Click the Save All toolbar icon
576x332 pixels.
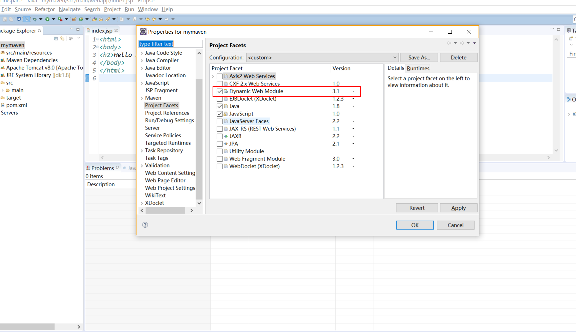coord(11,19)
